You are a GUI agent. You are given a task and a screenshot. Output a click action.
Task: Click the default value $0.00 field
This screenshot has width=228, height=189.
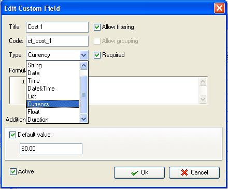pyautogui.click(x=51, y=149)
